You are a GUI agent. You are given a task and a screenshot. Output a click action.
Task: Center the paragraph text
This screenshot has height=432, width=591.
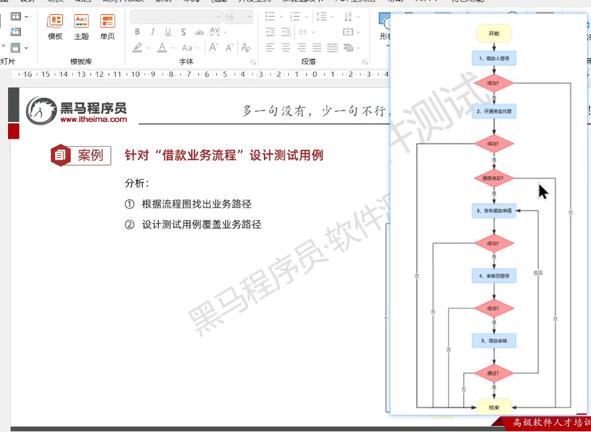click(285, 48)
